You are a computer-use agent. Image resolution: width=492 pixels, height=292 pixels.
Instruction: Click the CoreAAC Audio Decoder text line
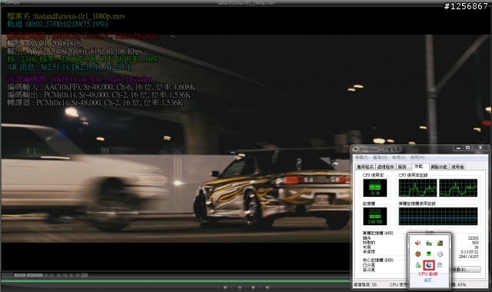click(79, 79)
